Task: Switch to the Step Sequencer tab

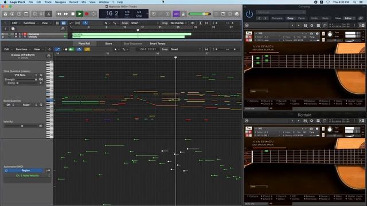Action: (x=132, y=43)
